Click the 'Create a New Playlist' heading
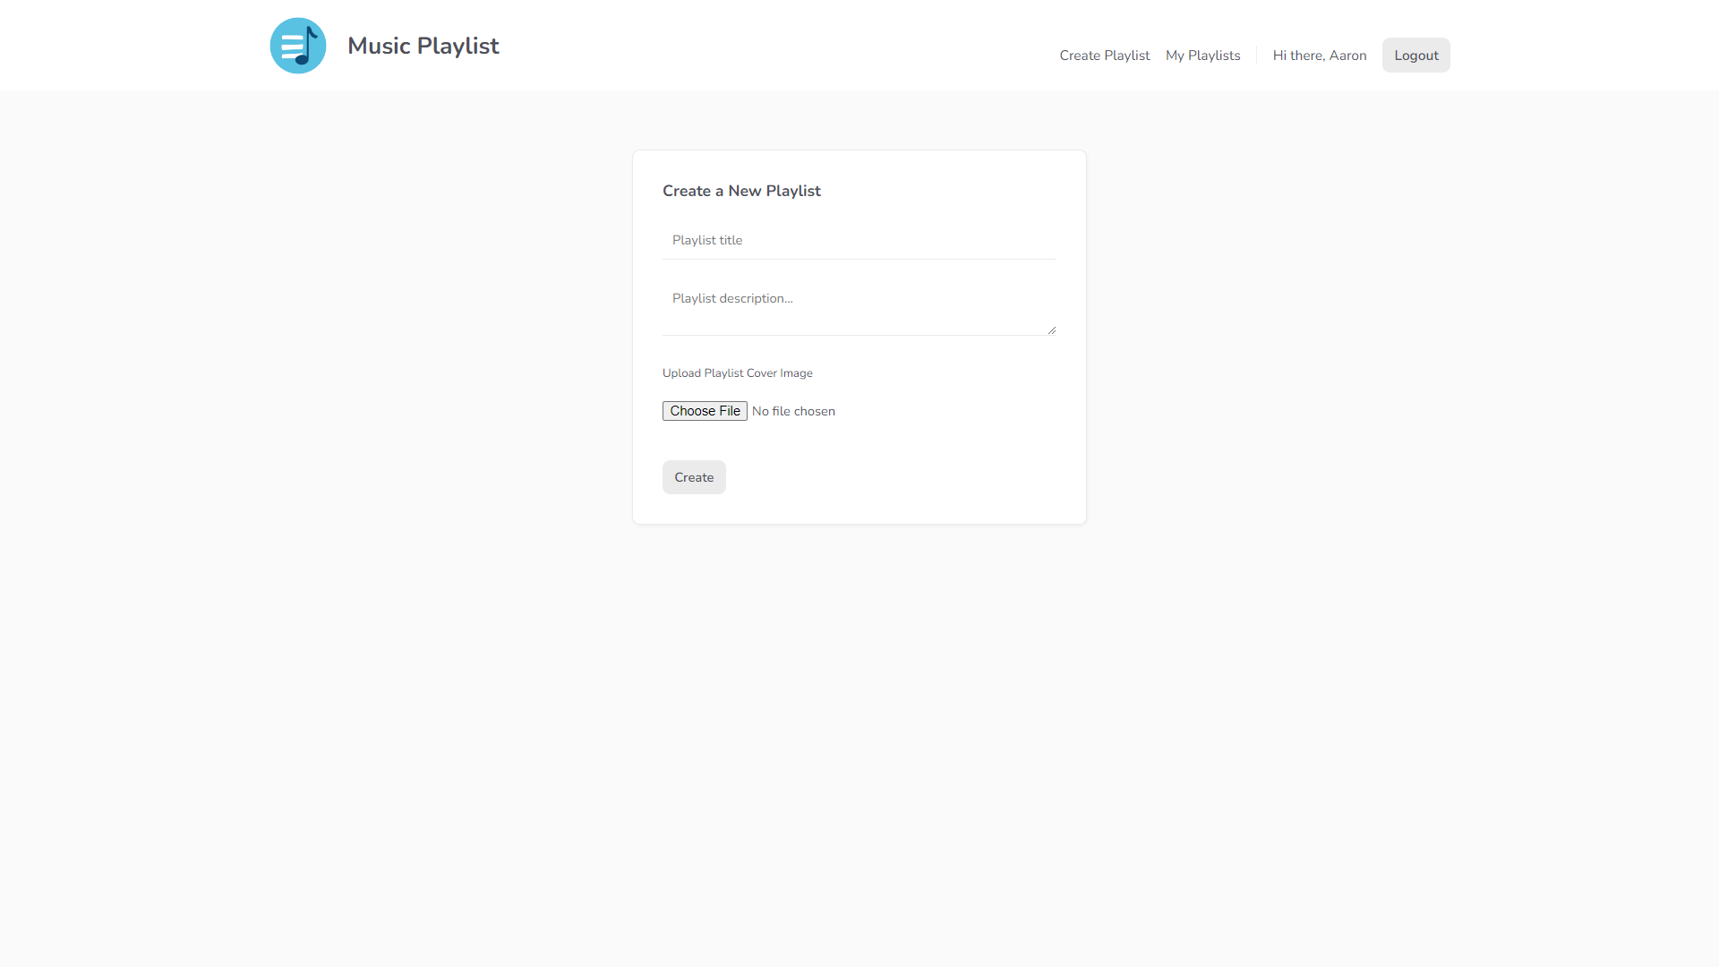This screenshot has height=967, width=1719. [741, 191]
